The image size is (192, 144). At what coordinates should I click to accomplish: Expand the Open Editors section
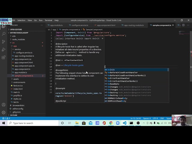pyautogui.click(x=16, y=29)
